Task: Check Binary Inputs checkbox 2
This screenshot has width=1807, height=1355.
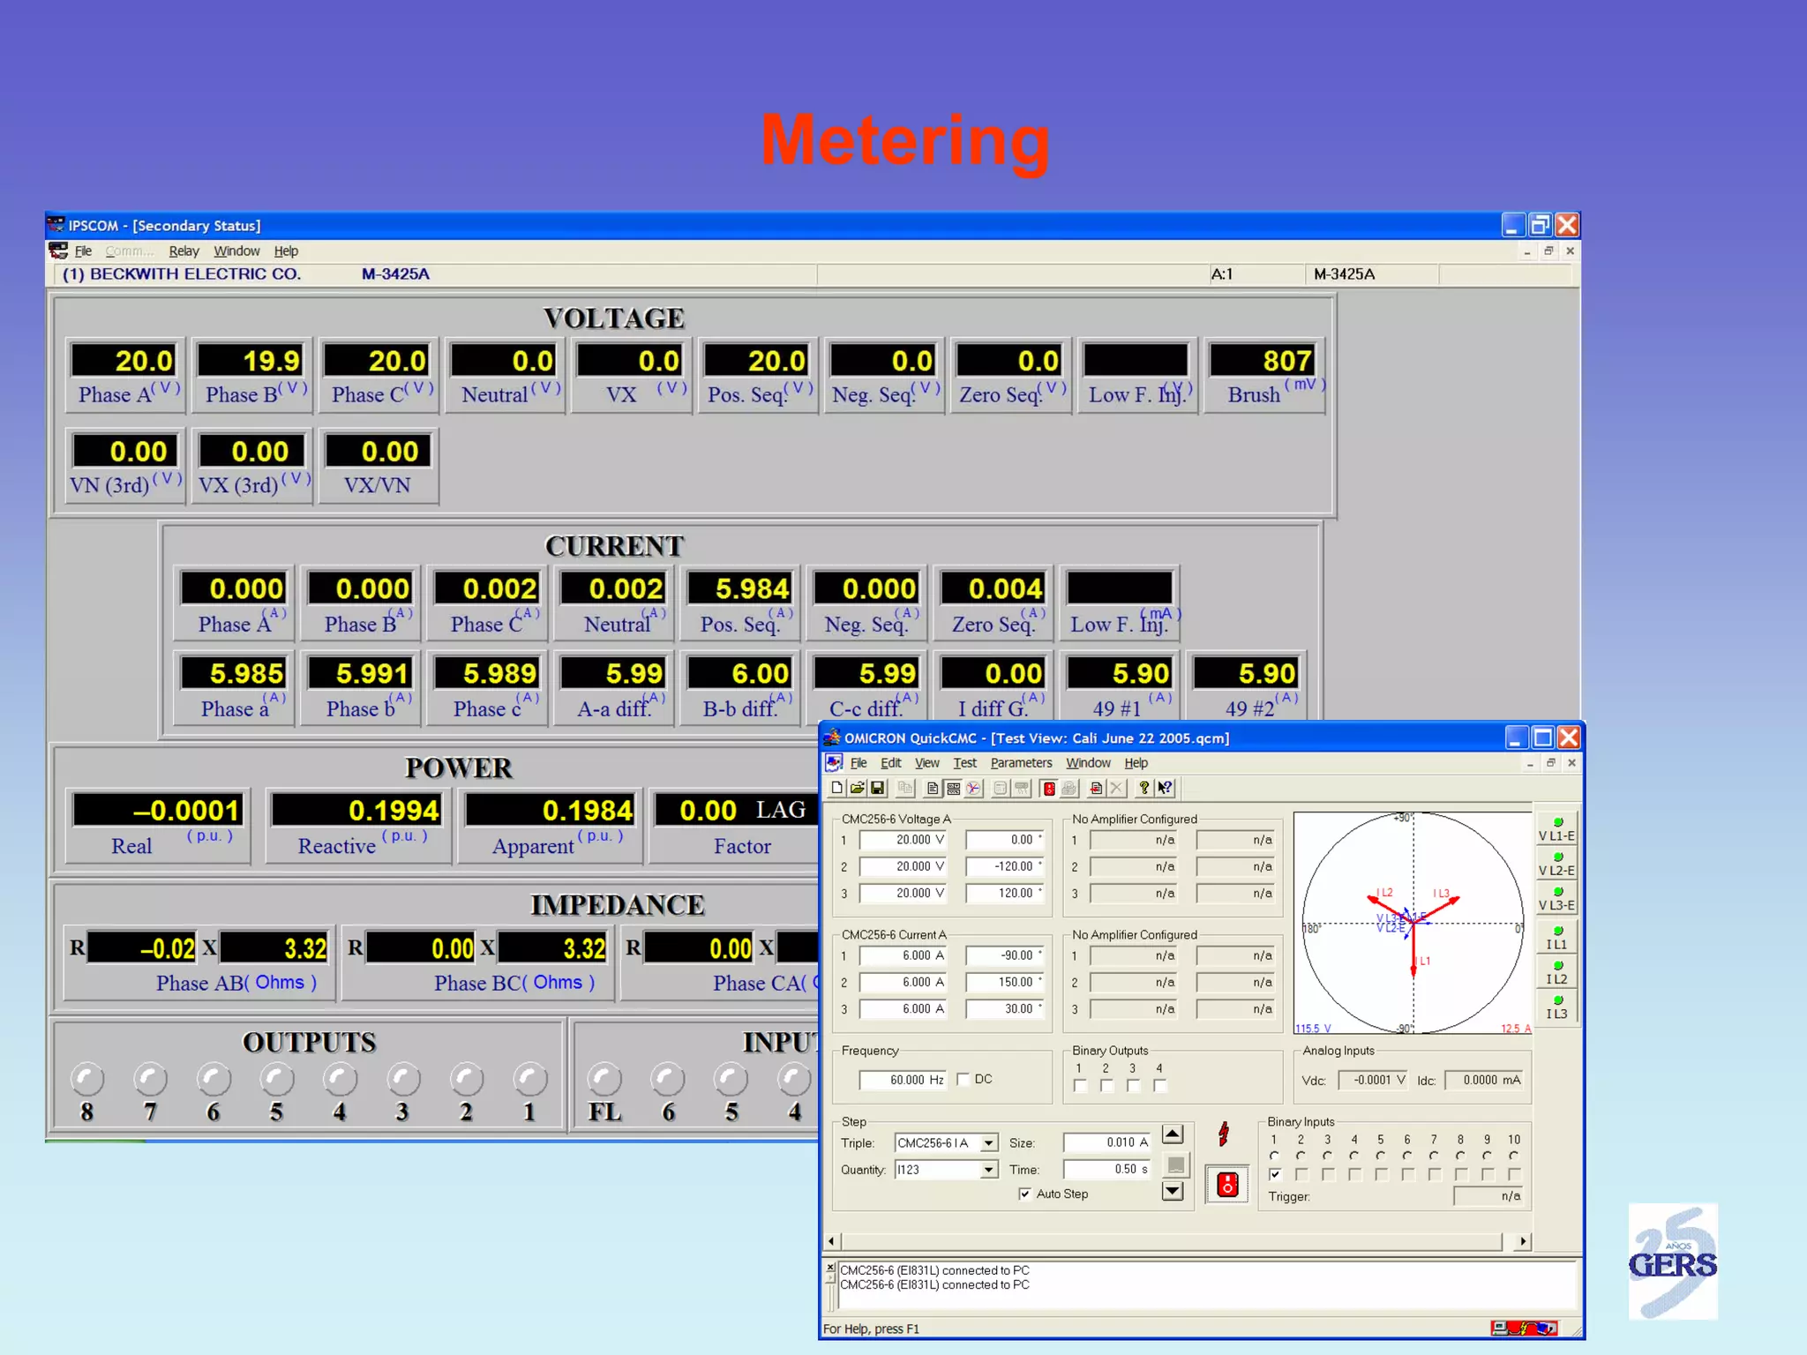Action: tap(1301, 1174)
